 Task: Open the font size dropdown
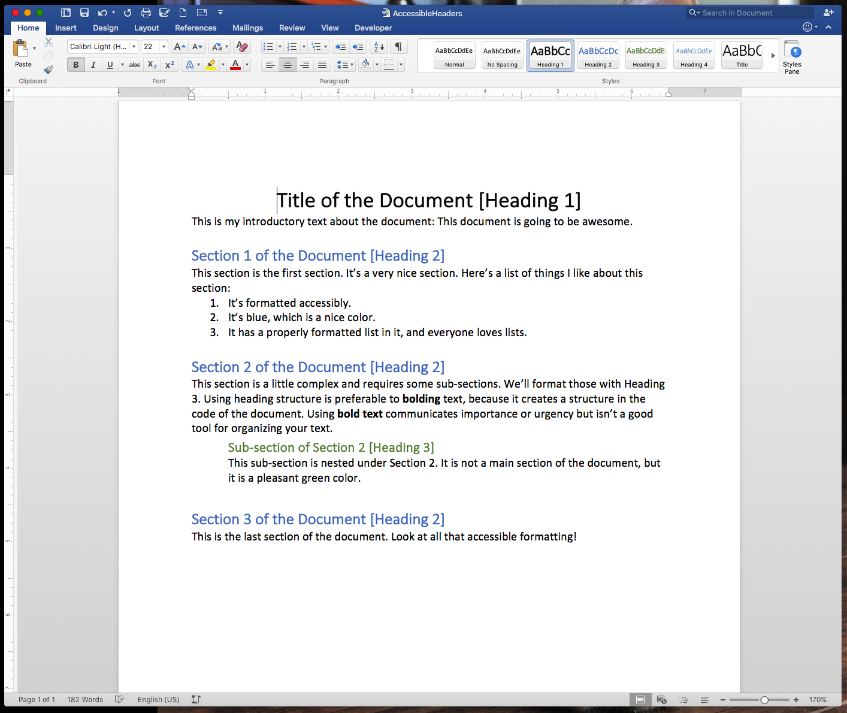[163, 46]
